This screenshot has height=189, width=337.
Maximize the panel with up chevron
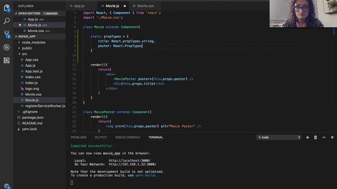coord(324,138)
